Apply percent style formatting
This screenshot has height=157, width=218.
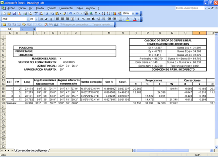pos(83,19)
